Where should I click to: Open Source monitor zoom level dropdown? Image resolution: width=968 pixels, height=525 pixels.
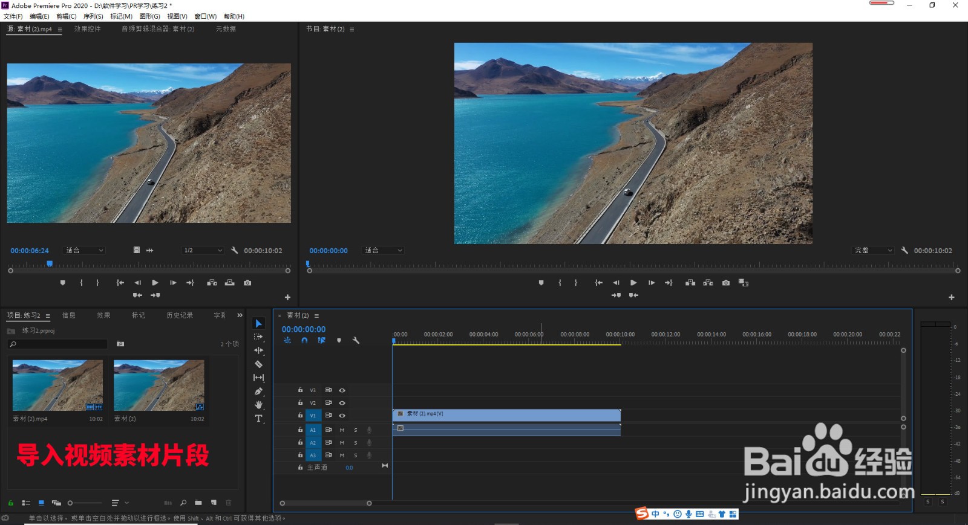(84, 251)
